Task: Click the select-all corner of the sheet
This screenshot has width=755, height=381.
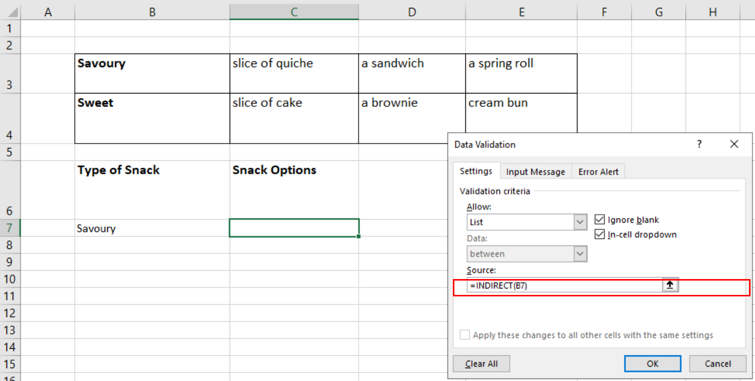Action: [11, 12]
